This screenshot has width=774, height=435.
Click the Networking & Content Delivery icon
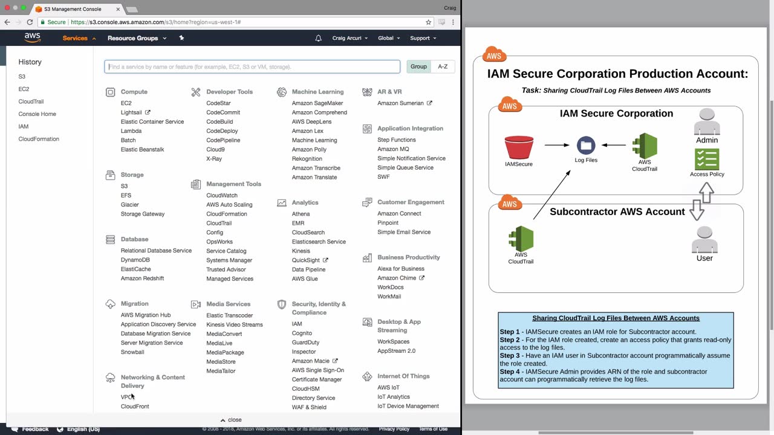click(110, 378)
